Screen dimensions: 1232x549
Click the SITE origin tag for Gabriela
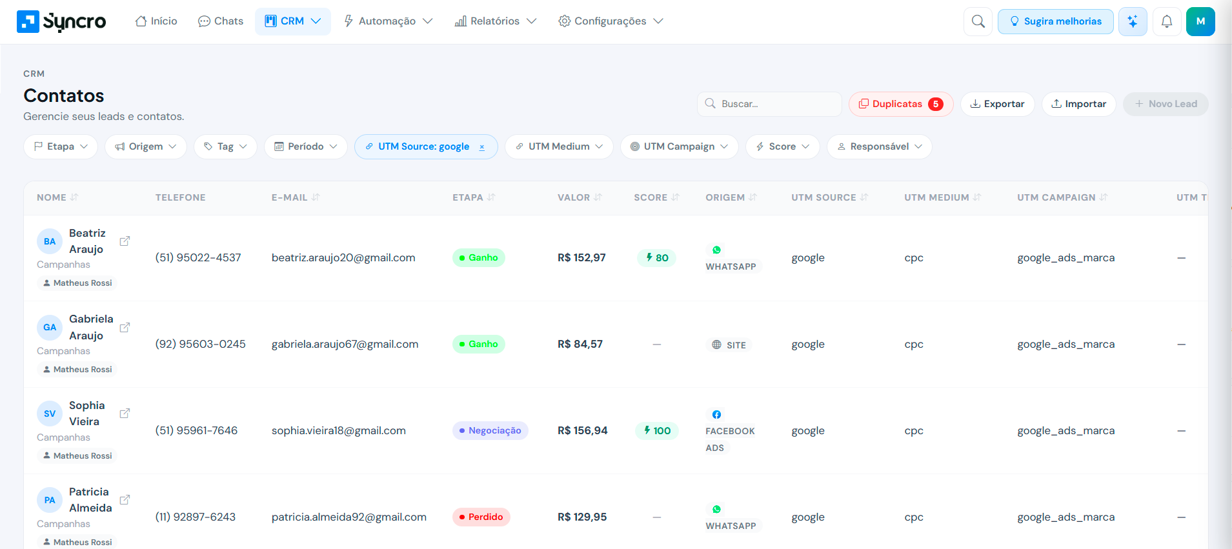pyautogui.click(x=729, y=345)
